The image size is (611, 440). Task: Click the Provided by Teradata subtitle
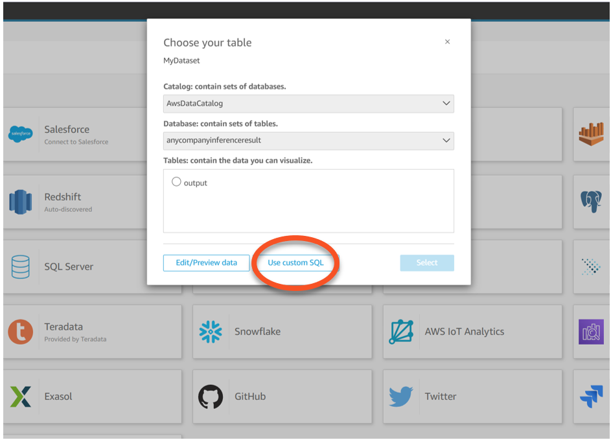click(75, 340)
